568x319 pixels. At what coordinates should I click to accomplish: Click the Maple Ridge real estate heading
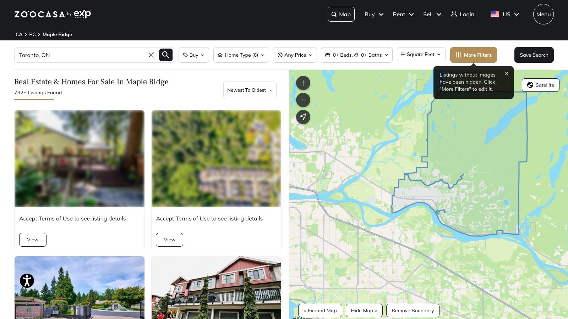pyautogui.click(x=91, y=82)
